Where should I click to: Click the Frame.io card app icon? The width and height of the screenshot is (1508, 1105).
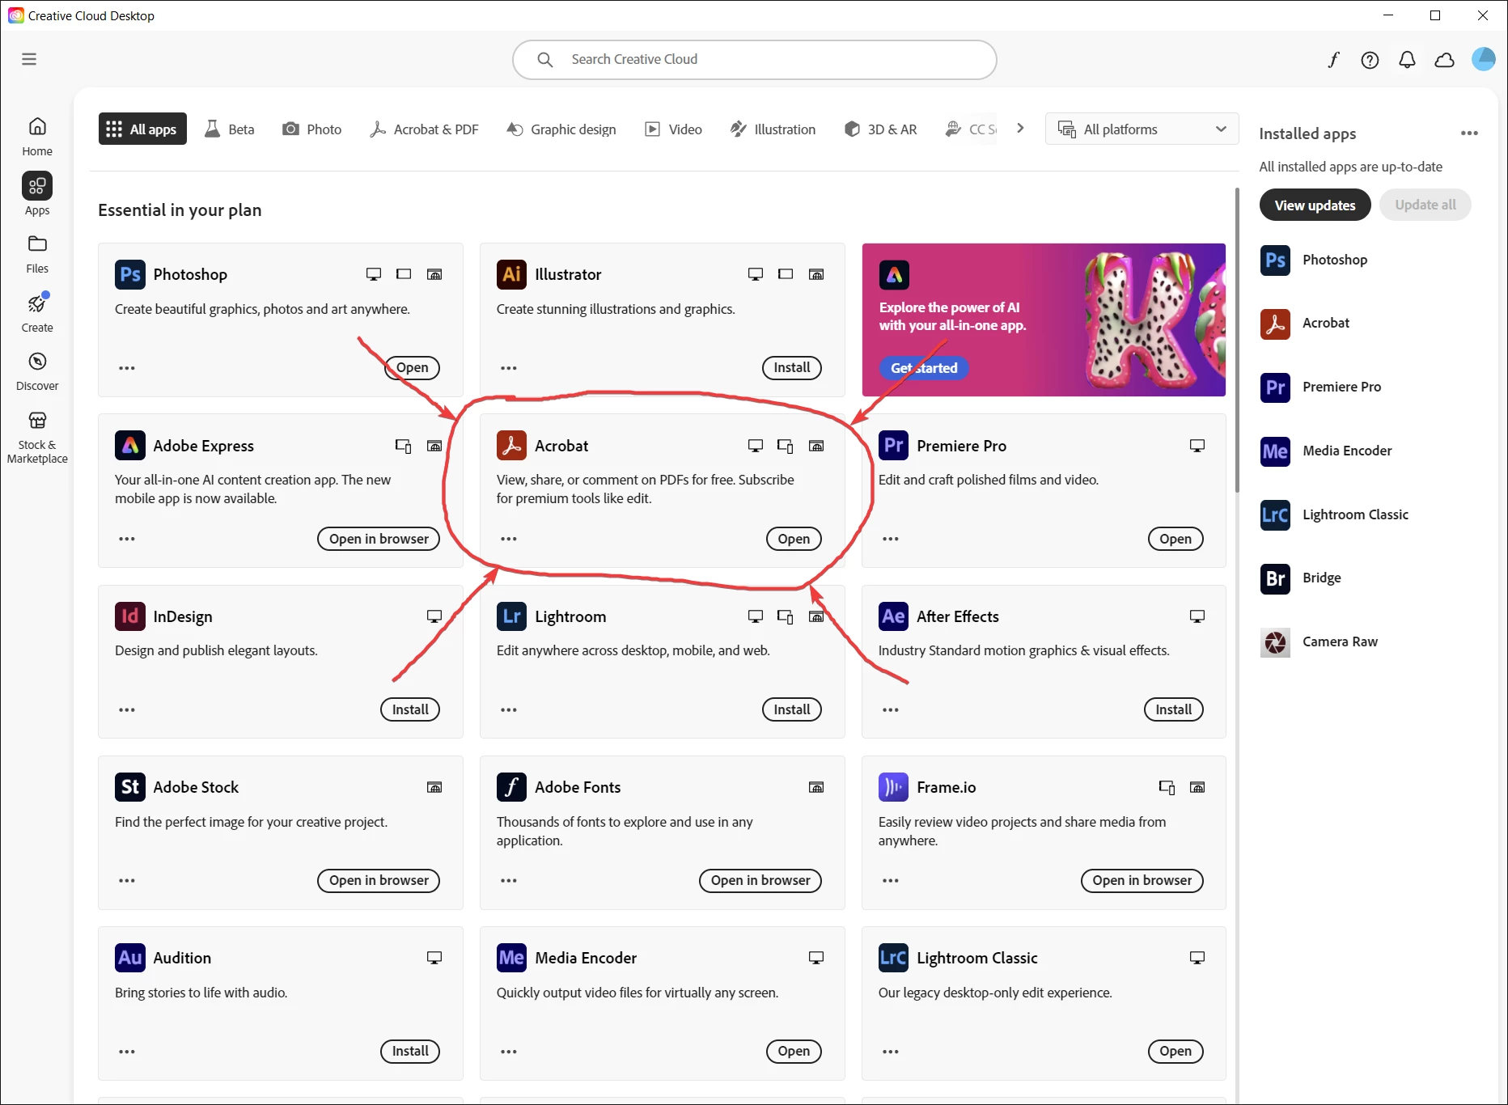pos(893,787)
